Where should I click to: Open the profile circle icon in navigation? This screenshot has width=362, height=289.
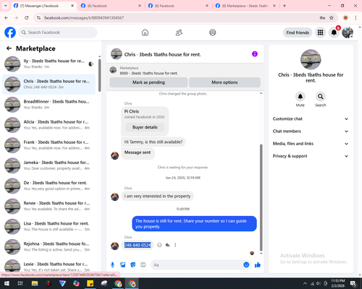click(x=213, y=33)
